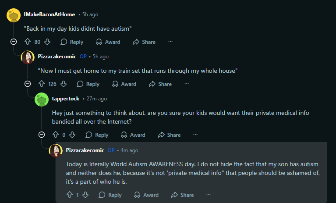Award IMakeBaconAtHome's comment

pos(108,42)
